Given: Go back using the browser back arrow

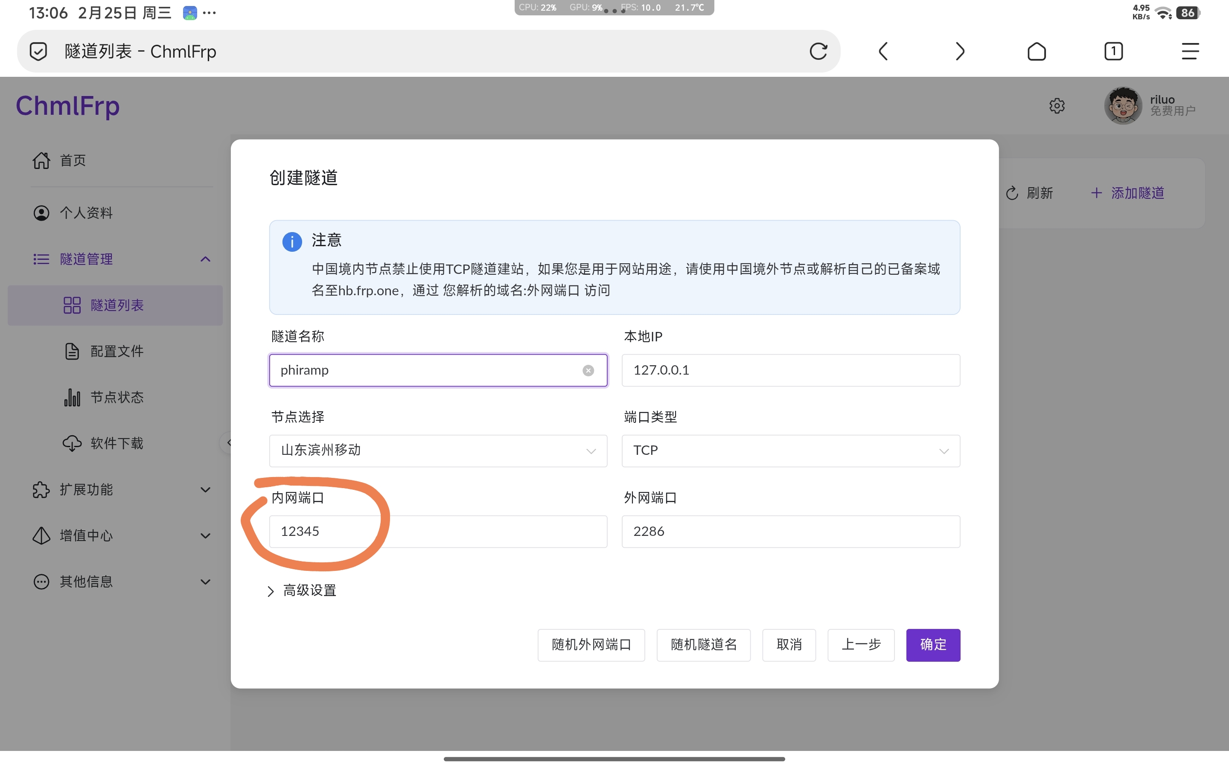Looking at the screenshot, I should (x=883, y=51).
